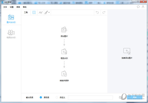This screenshot has height=103, width=148.
Task: Click the 工具: label in toolbar
Action: tap(26, 12)
